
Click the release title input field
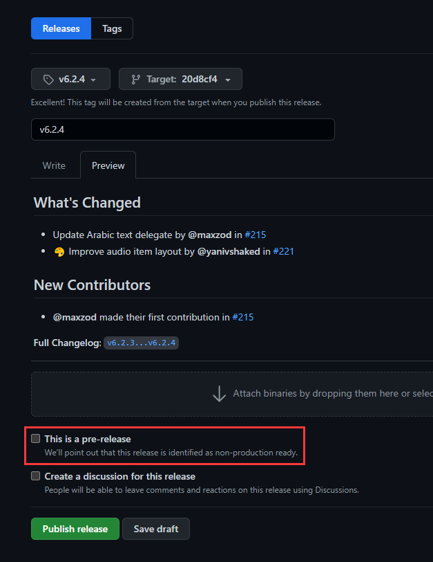183,129
